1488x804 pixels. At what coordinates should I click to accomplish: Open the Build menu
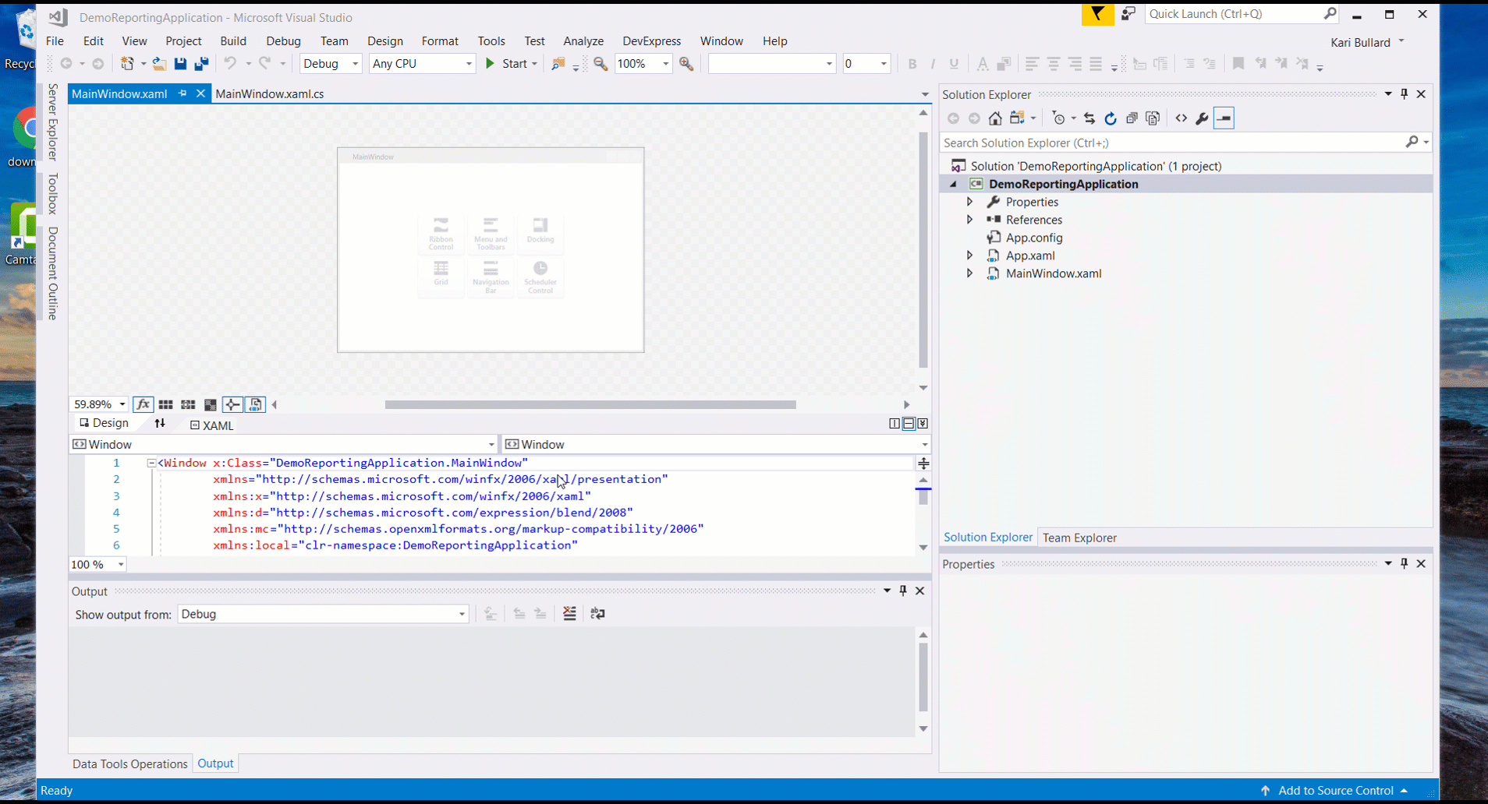(x=233, y=41)
